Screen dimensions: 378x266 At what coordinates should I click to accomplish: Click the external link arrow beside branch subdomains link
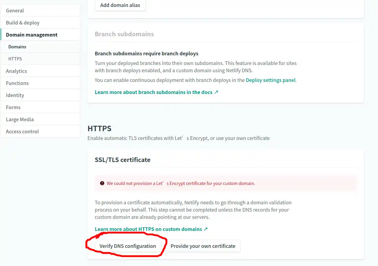click(x=216, y=92)
